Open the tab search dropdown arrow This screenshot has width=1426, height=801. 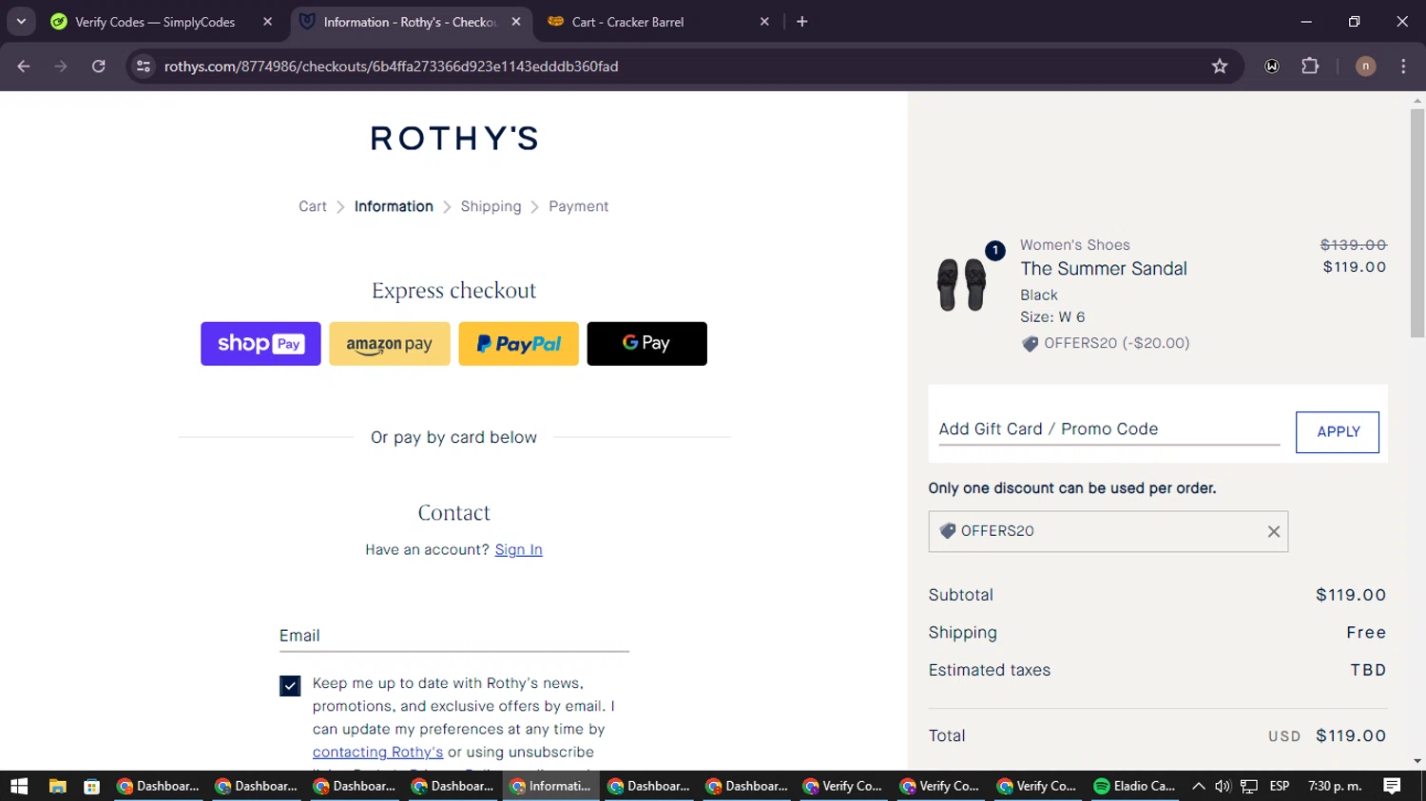pos(21,21)
